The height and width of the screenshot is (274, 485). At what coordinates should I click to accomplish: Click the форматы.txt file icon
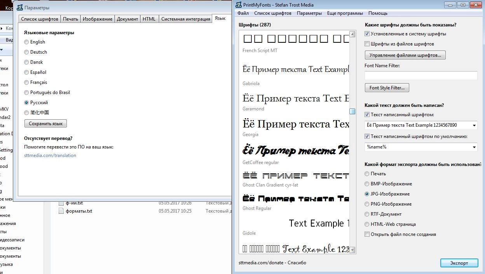[61, 211]
